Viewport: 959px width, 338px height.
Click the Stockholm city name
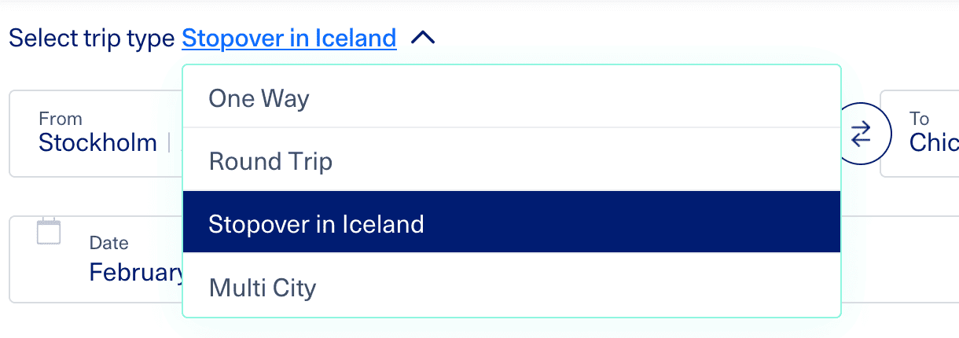tap(97, 142)
